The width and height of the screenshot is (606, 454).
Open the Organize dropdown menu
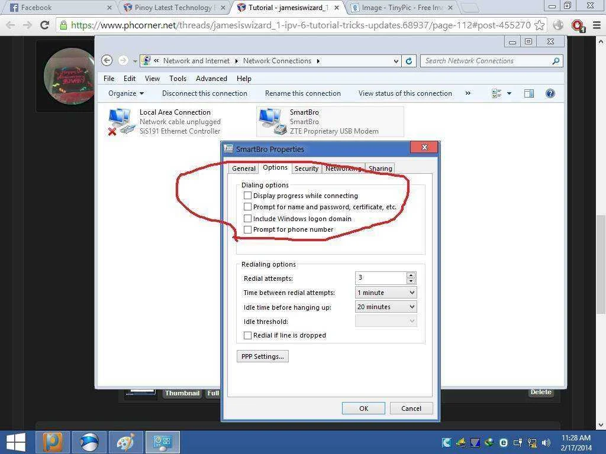coord(126,93)
